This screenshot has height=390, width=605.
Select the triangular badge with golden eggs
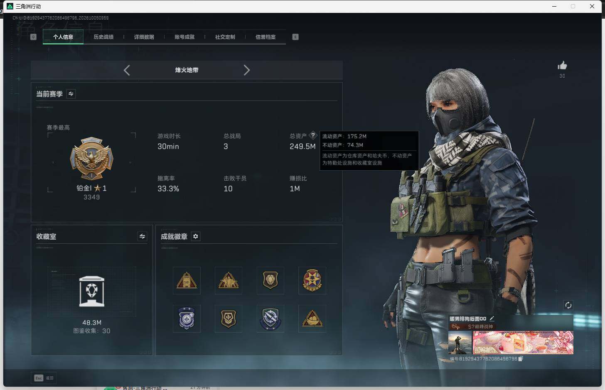tap(312, 319)
